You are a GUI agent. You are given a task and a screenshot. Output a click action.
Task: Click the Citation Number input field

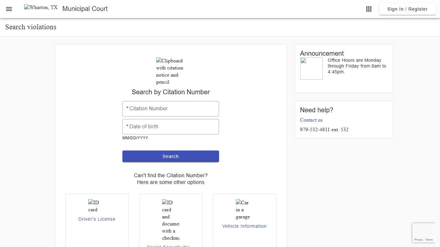(x=170, y=109)
